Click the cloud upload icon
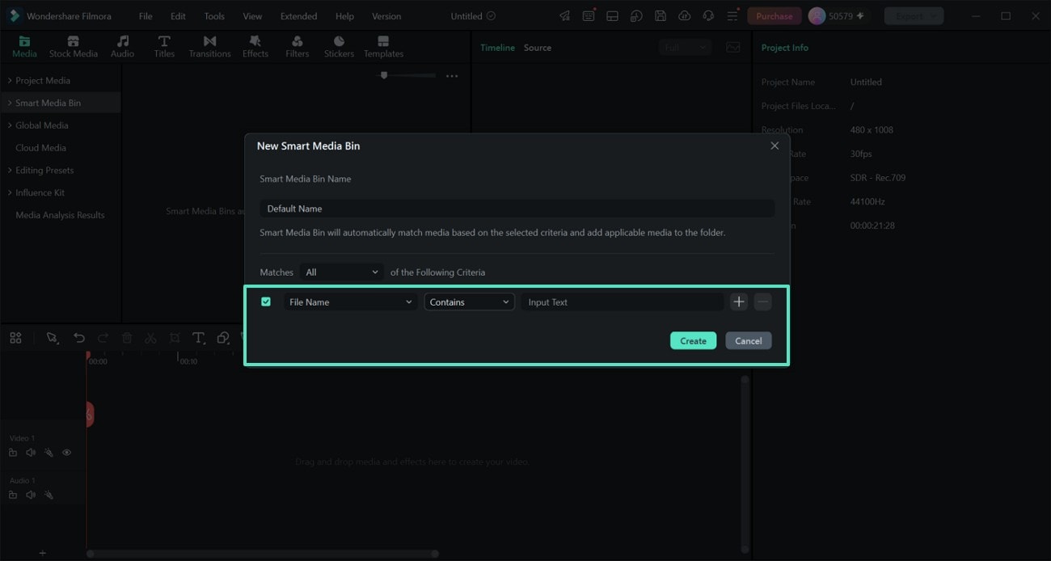 (684, 16)
